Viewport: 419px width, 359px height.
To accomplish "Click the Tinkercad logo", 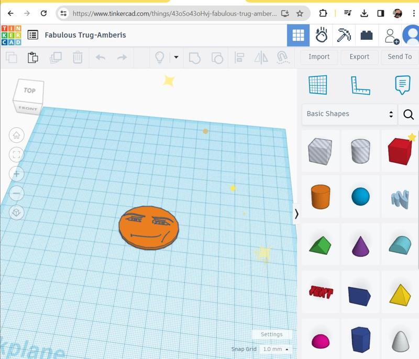I will (x=11, y=35).
